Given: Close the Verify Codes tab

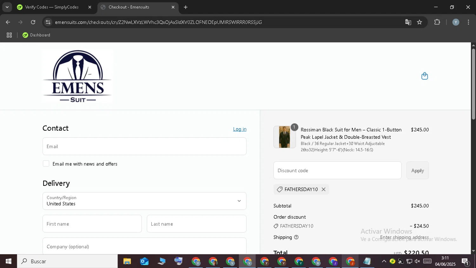Looking at the screenshot, I should tap(90, 7).
